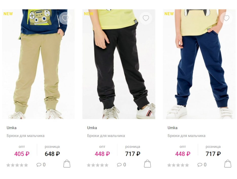The height and width of the screenshot is (179, 237).
Task: Open Umka brand link under black trousers
Action: pyautogui.click(x=92, y=128)
